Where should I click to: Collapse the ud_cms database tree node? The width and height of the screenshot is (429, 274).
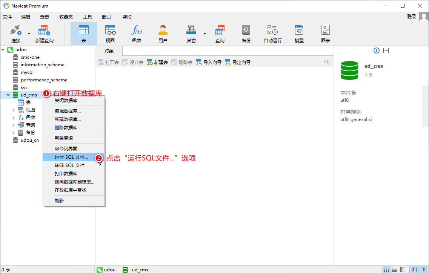(x=8, y=95)
